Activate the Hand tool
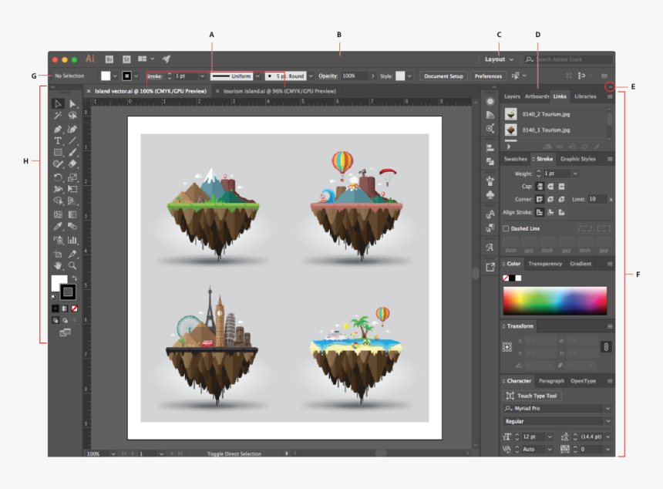The width and height of the screenshot is (663, 489). [58, 265]
